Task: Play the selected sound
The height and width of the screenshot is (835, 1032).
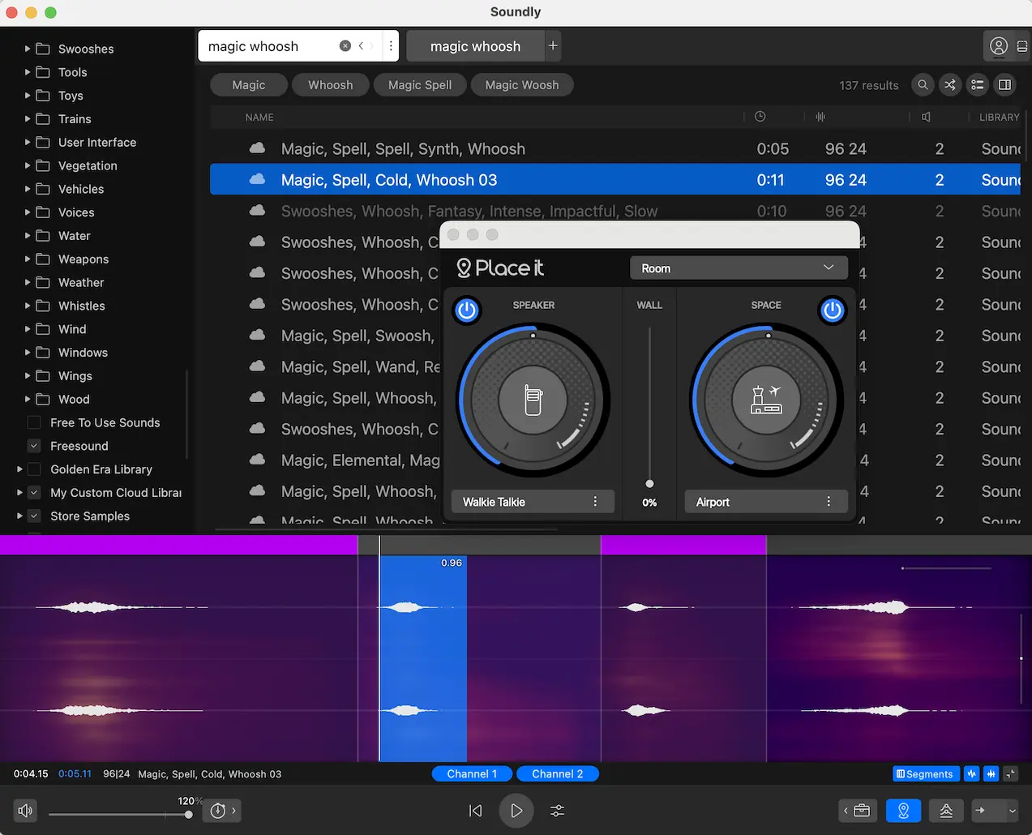Action: pos(516,811)
